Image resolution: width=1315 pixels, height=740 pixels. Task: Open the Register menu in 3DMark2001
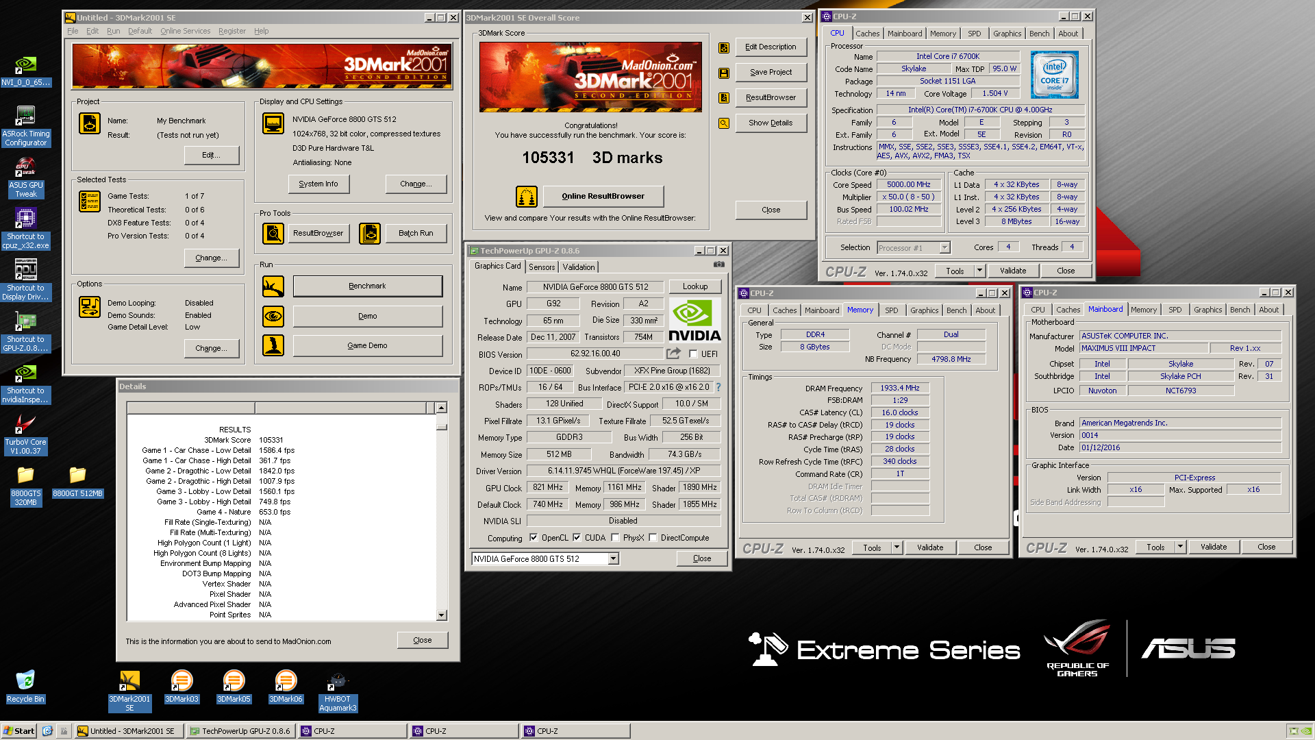click(232, 31)
